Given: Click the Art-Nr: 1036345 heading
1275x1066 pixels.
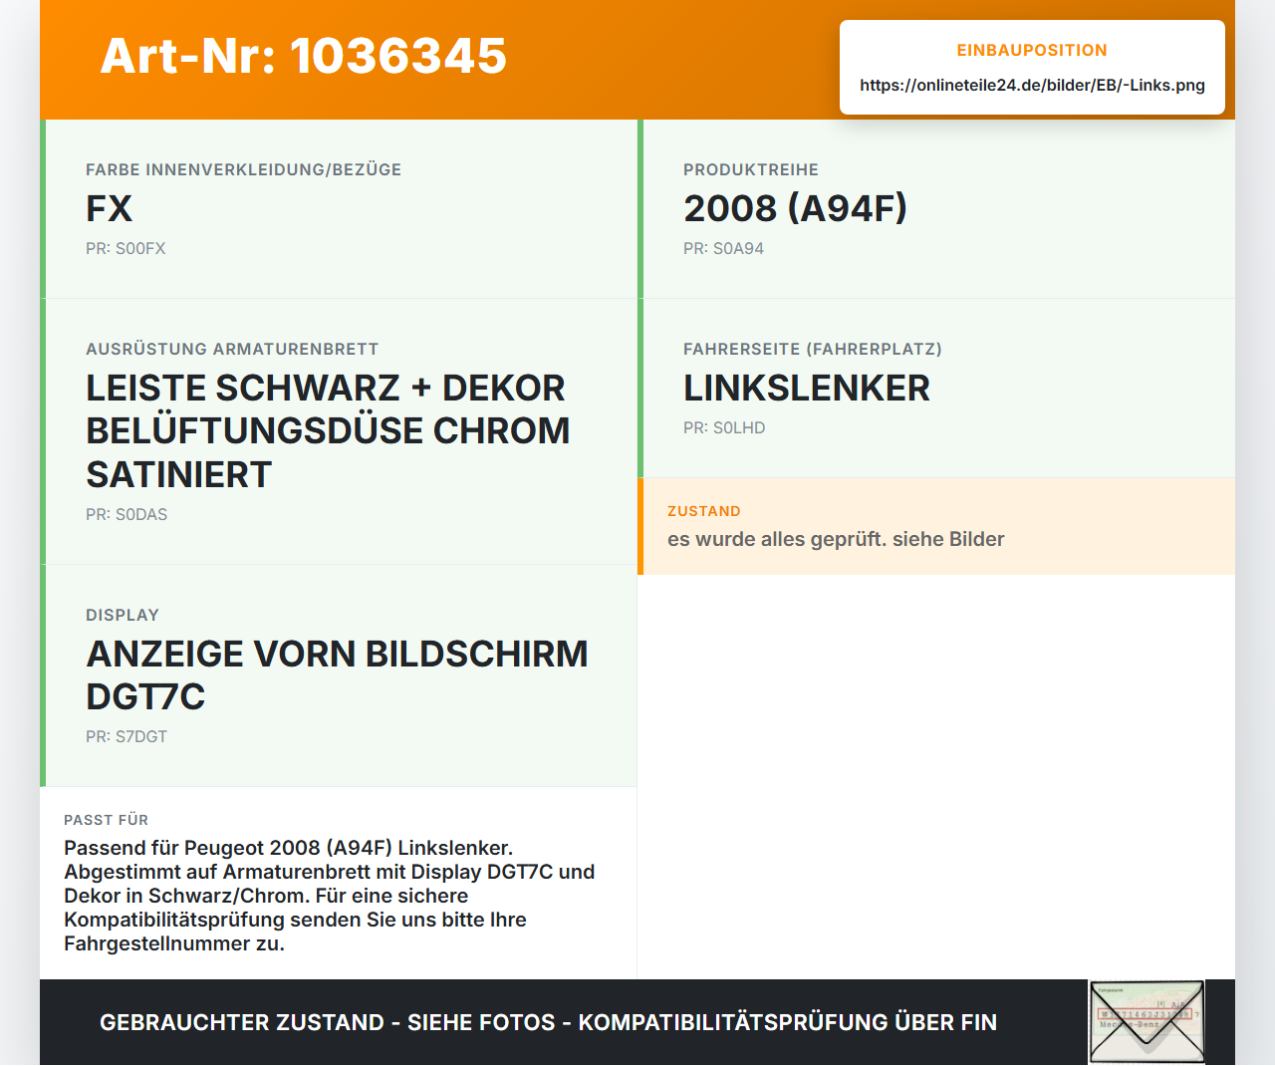Looking at the screenshot, I should coord(304,56).
